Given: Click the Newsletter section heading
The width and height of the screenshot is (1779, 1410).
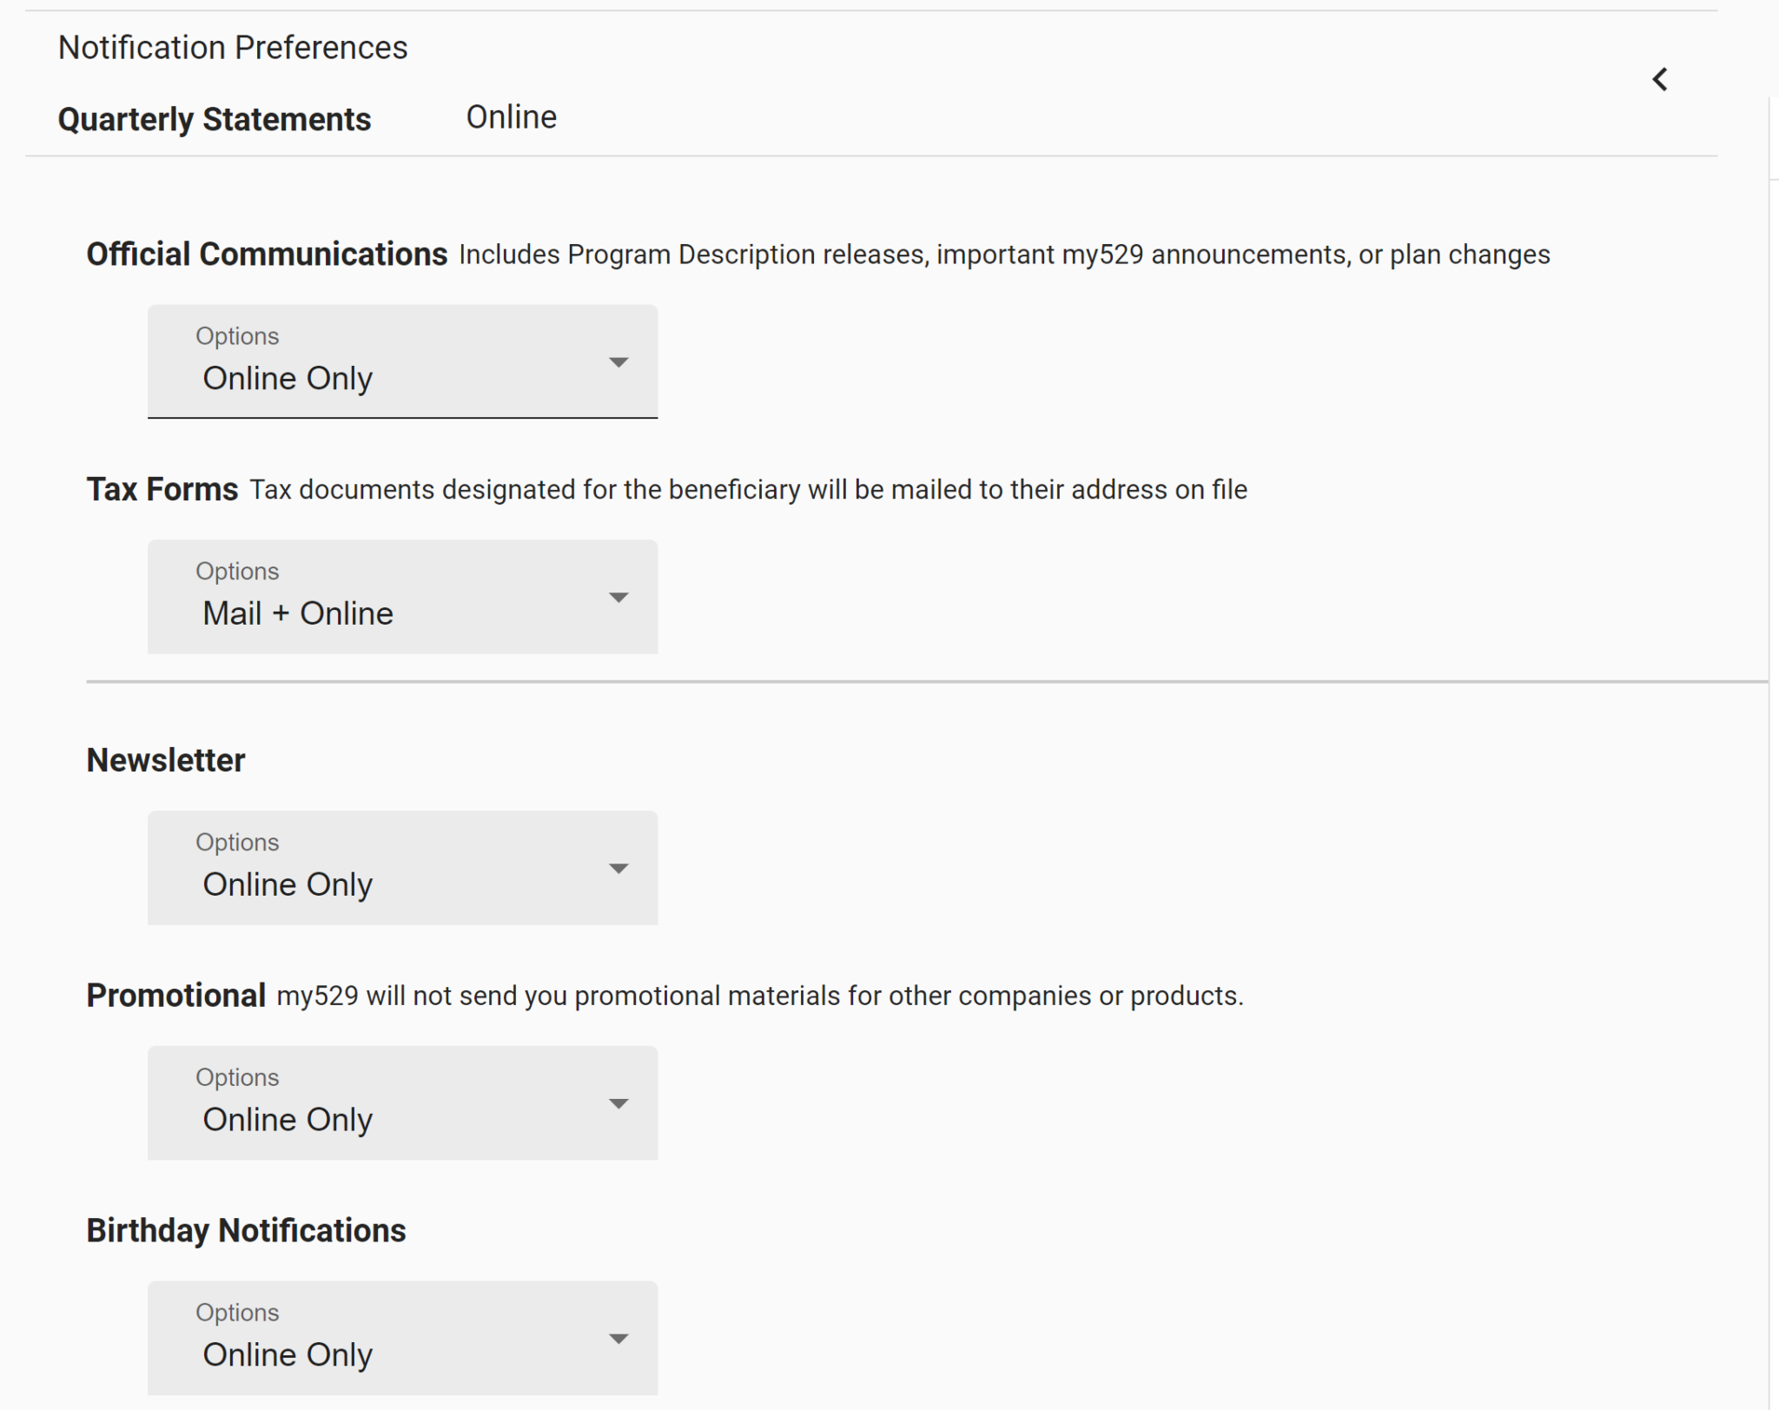Looking at the screenshot, I should [x=166, y=760].
